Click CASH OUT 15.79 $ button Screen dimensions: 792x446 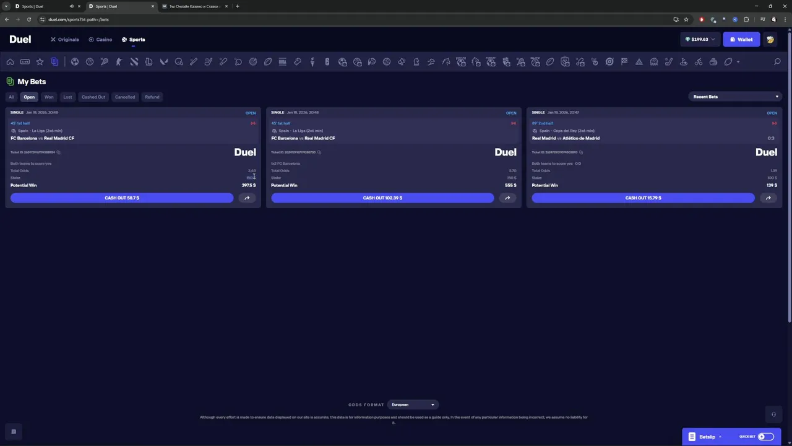point(643,198)
